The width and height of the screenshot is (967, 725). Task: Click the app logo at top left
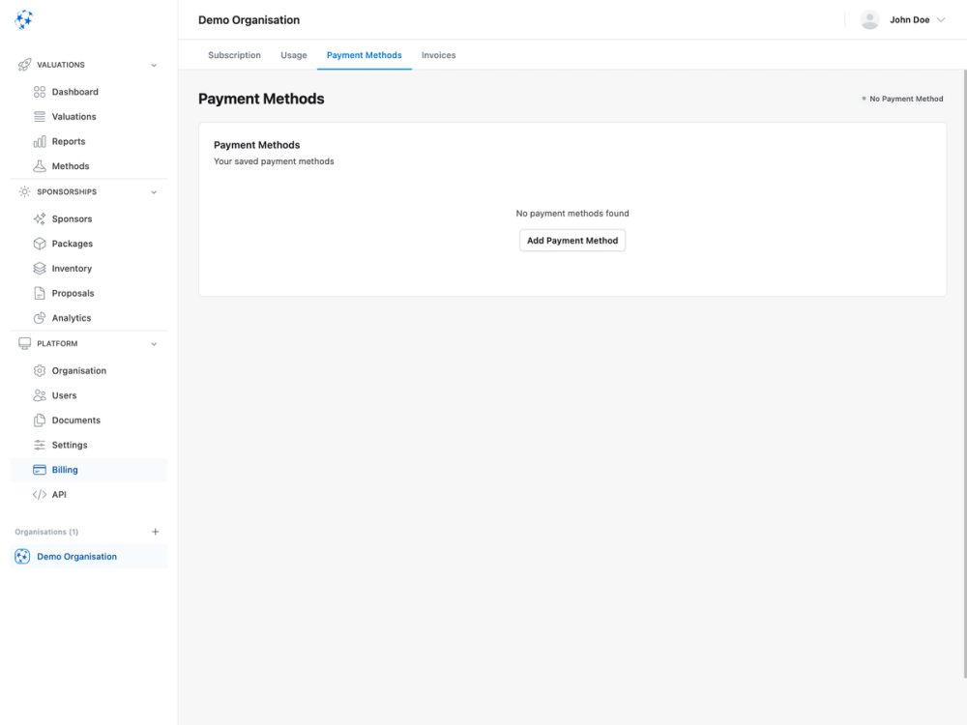[x=23, y=17]
